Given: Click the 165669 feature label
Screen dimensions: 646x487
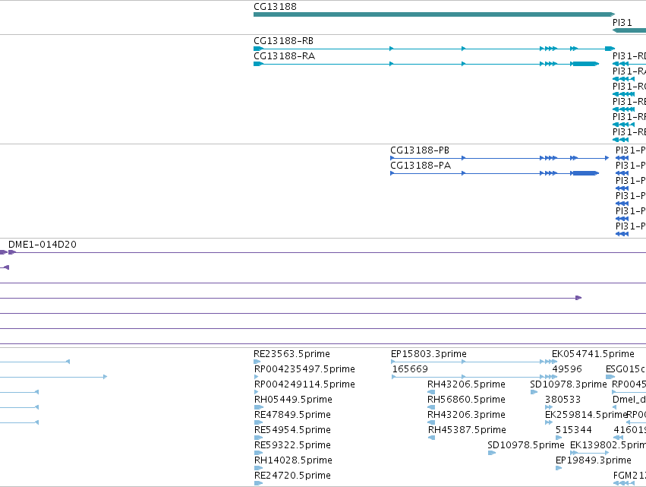Looking at the screenshot, I should 410,369.
